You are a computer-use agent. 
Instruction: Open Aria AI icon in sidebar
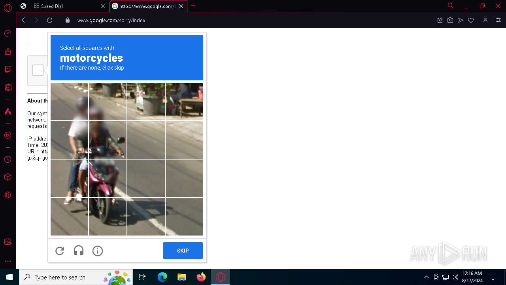8,111
